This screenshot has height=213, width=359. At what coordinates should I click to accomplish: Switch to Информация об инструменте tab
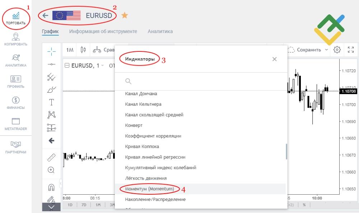click(x=103, y=31)
